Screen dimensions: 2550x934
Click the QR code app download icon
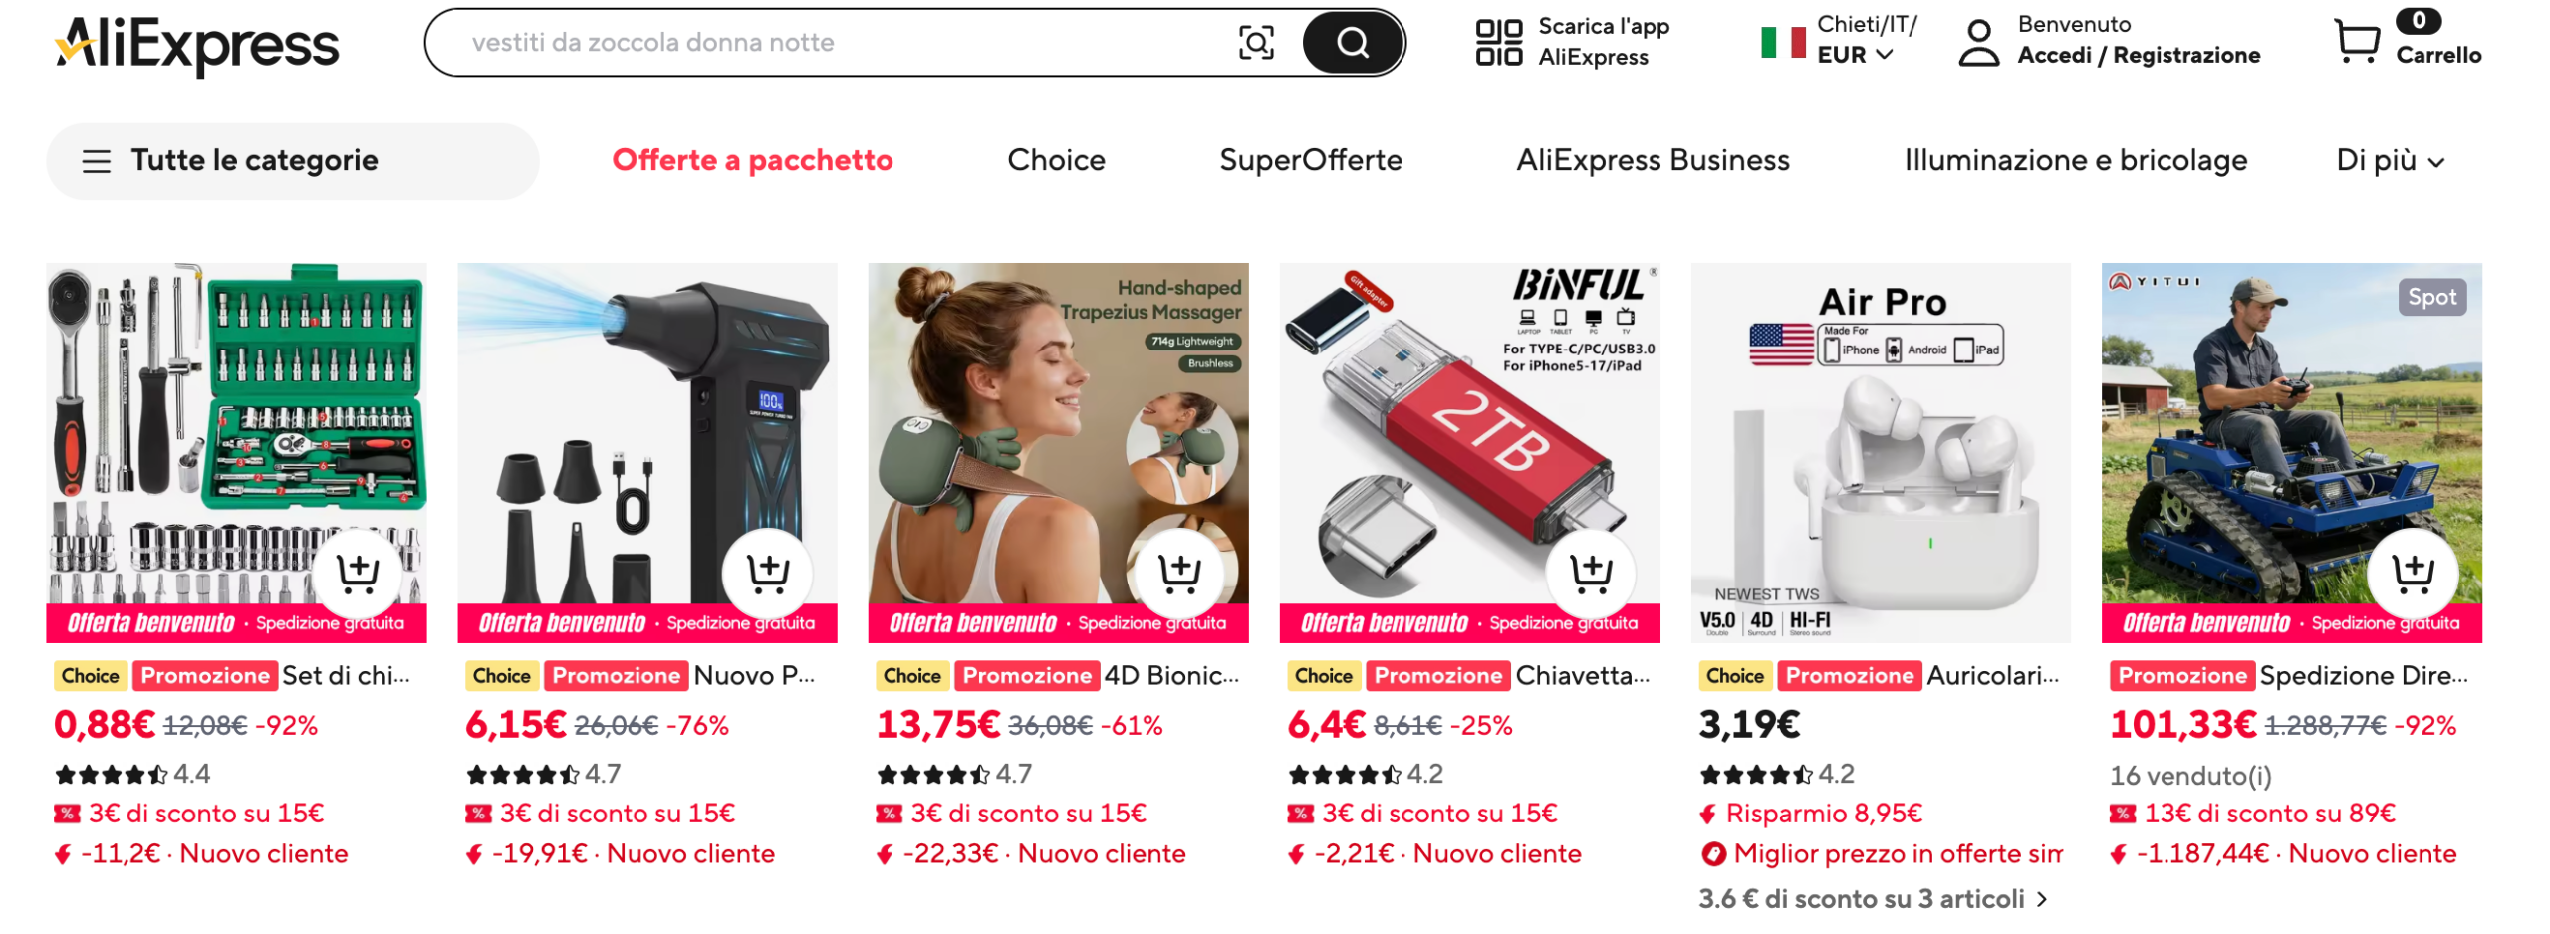(1496, 42)
